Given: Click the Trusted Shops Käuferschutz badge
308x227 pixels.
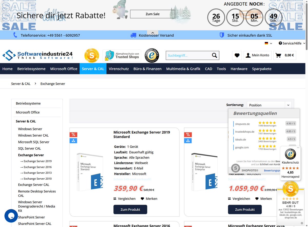Looking at the screenshot, I should point(290,164).
